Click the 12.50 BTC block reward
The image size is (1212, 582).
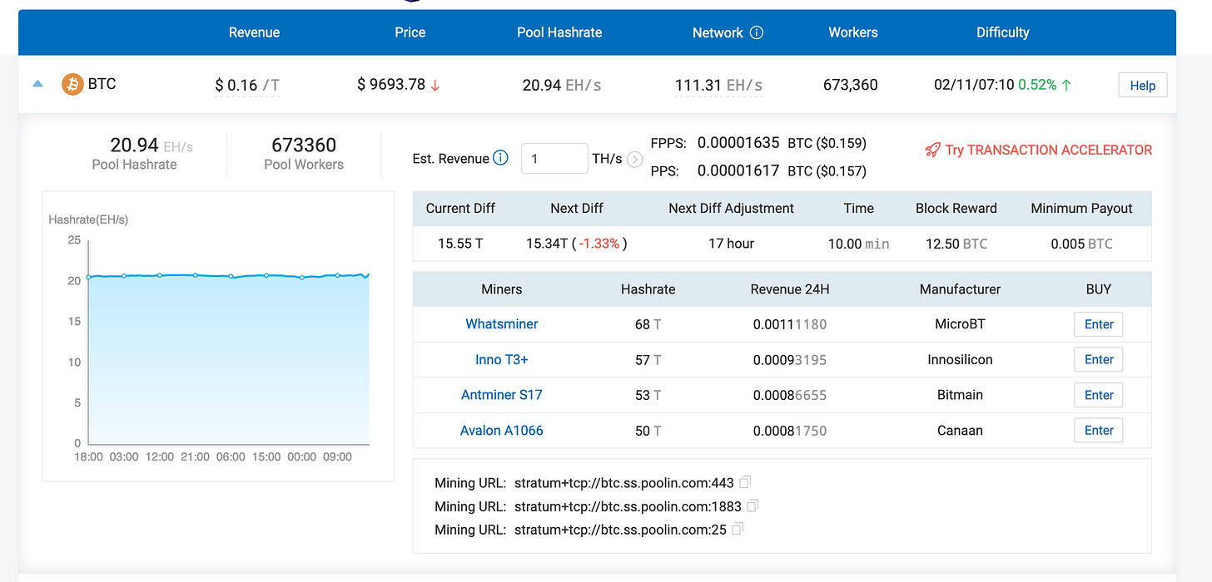[956, 244]
